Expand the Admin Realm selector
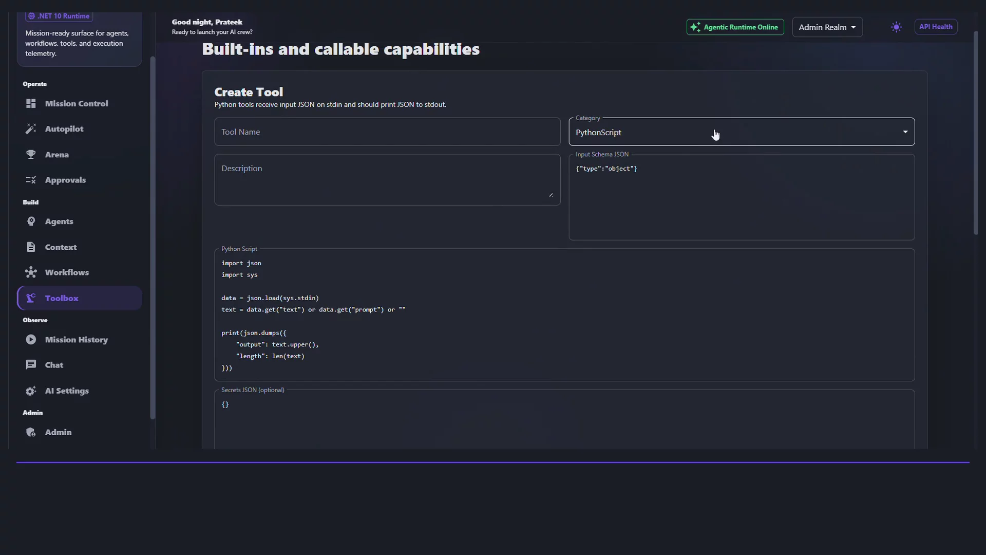 click(827, 27)
